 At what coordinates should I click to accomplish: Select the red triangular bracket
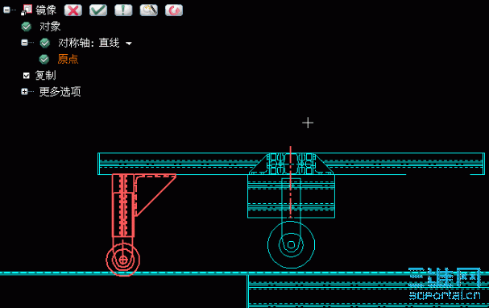click(155, 195)
